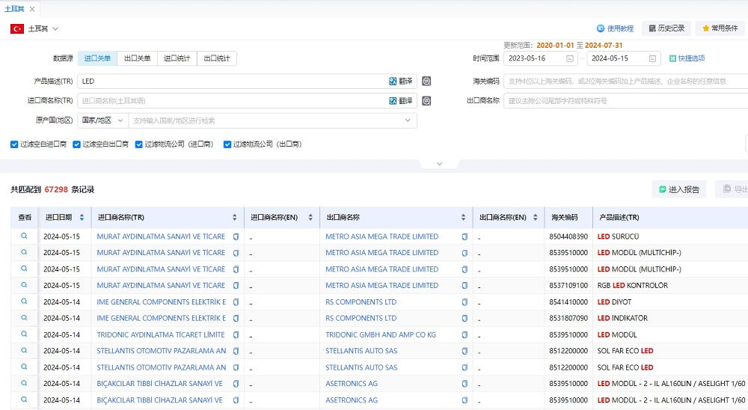Click 进入报告 button
748x410 pixels.
pos(679,189)
